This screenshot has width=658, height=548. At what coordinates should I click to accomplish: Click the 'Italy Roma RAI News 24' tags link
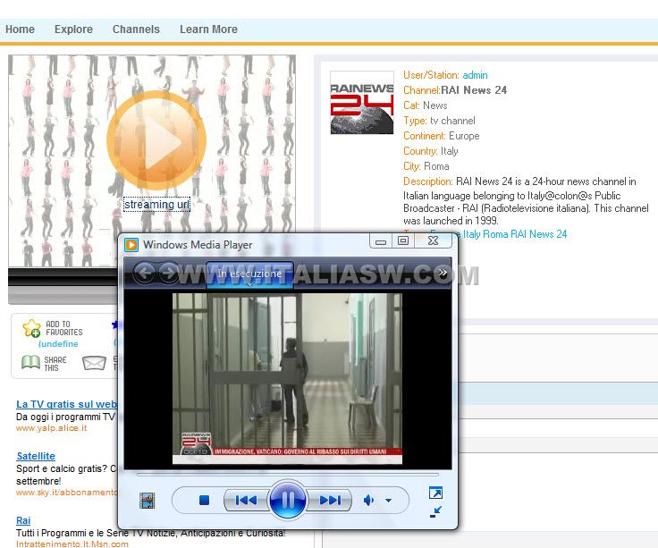[515, 234]
